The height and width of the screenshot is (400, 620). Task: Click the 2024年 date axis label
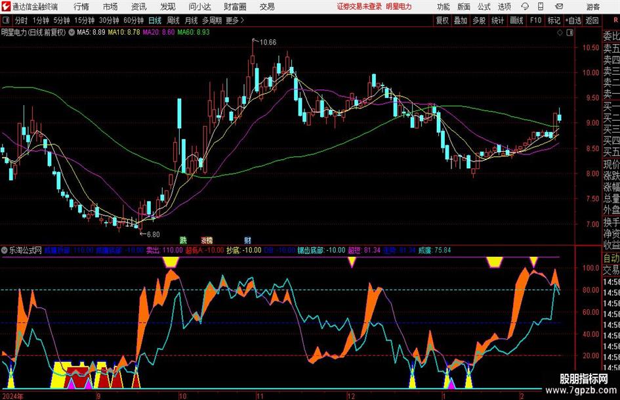click(12, 396)
